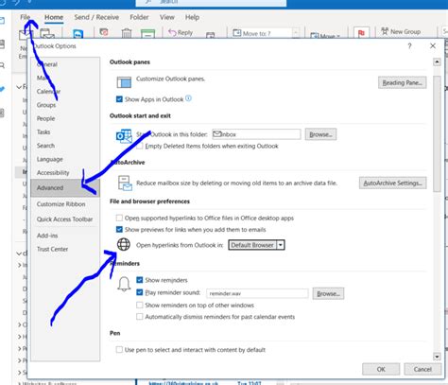Viewport: 448px width, 385px height.
Task: Click the Reply arrow icon in ribbon
Action: [x=172, y=32]
